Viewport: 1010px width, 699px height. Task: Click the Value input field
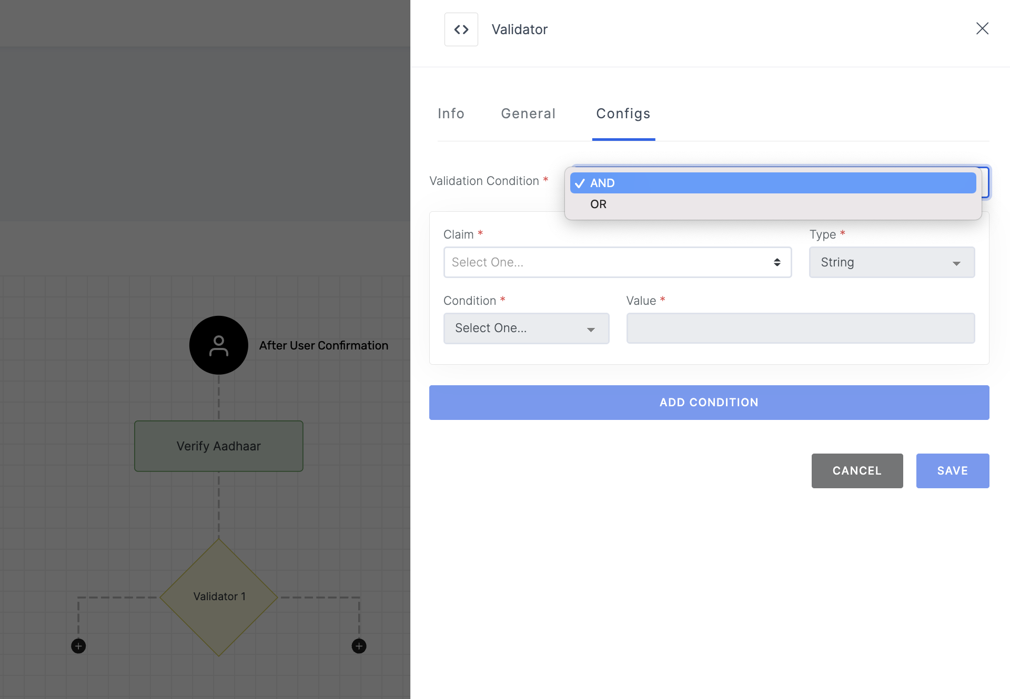(801, 328)
